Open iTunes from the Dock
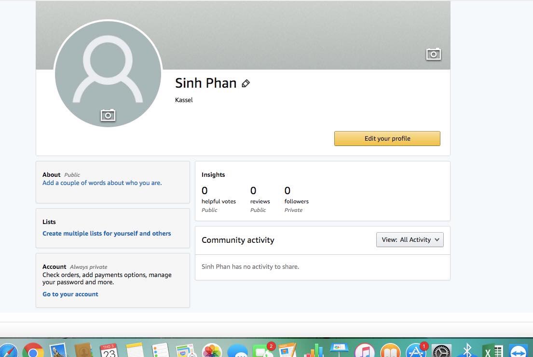The width and height of the screenshot is (533, 357). 364,351
